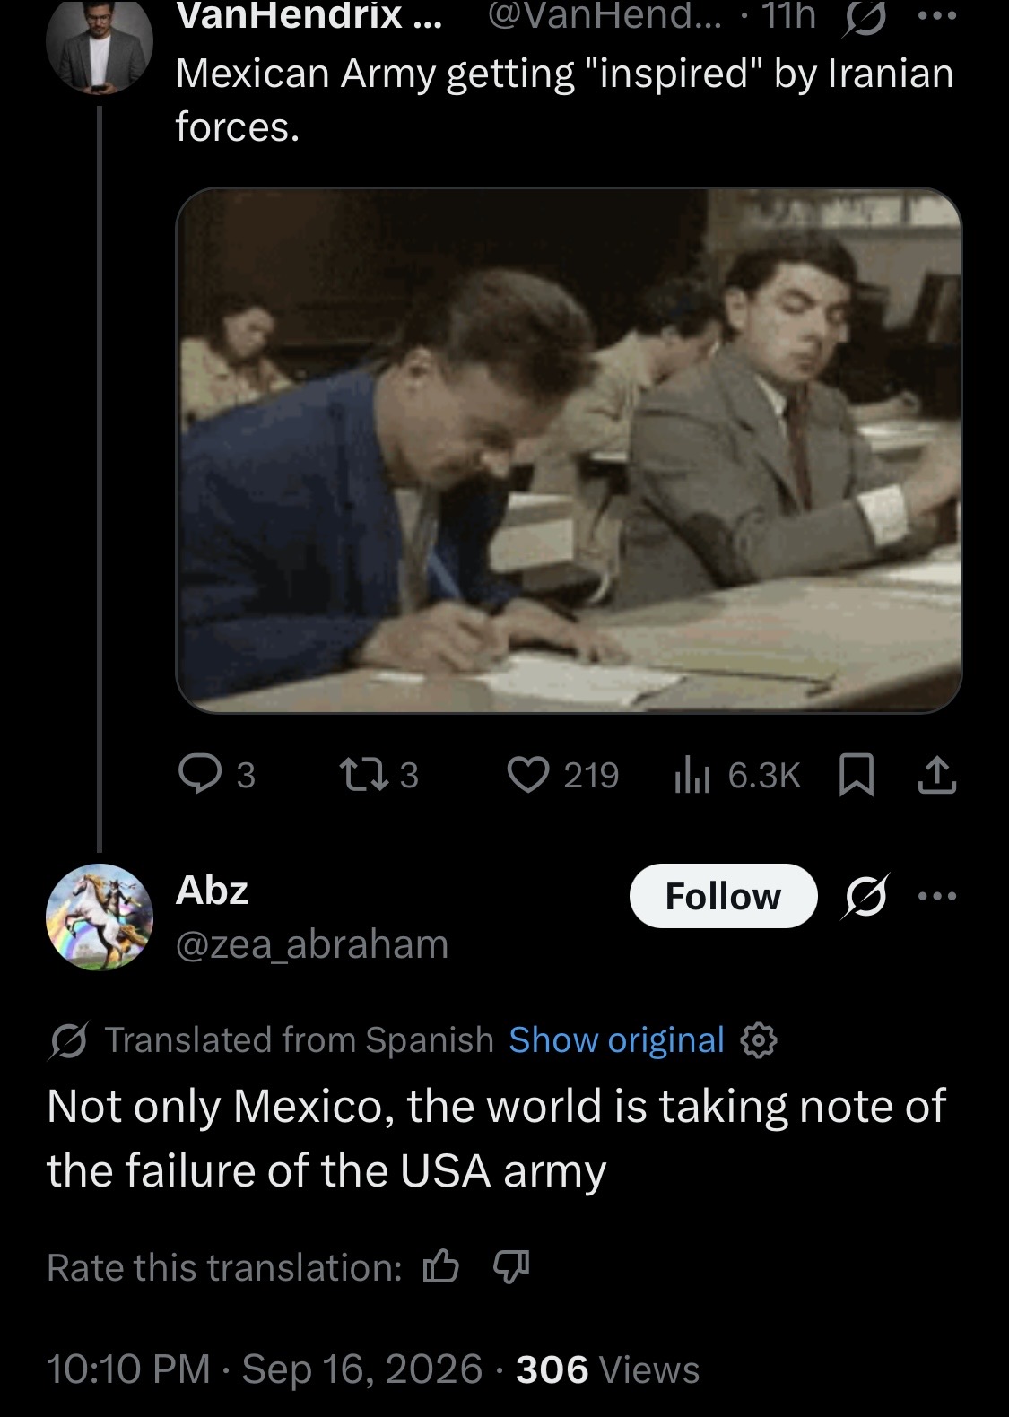Bookmark the VanHendrix tweet
This screenshot has height=1417, width=1009.
click(856, 776)
